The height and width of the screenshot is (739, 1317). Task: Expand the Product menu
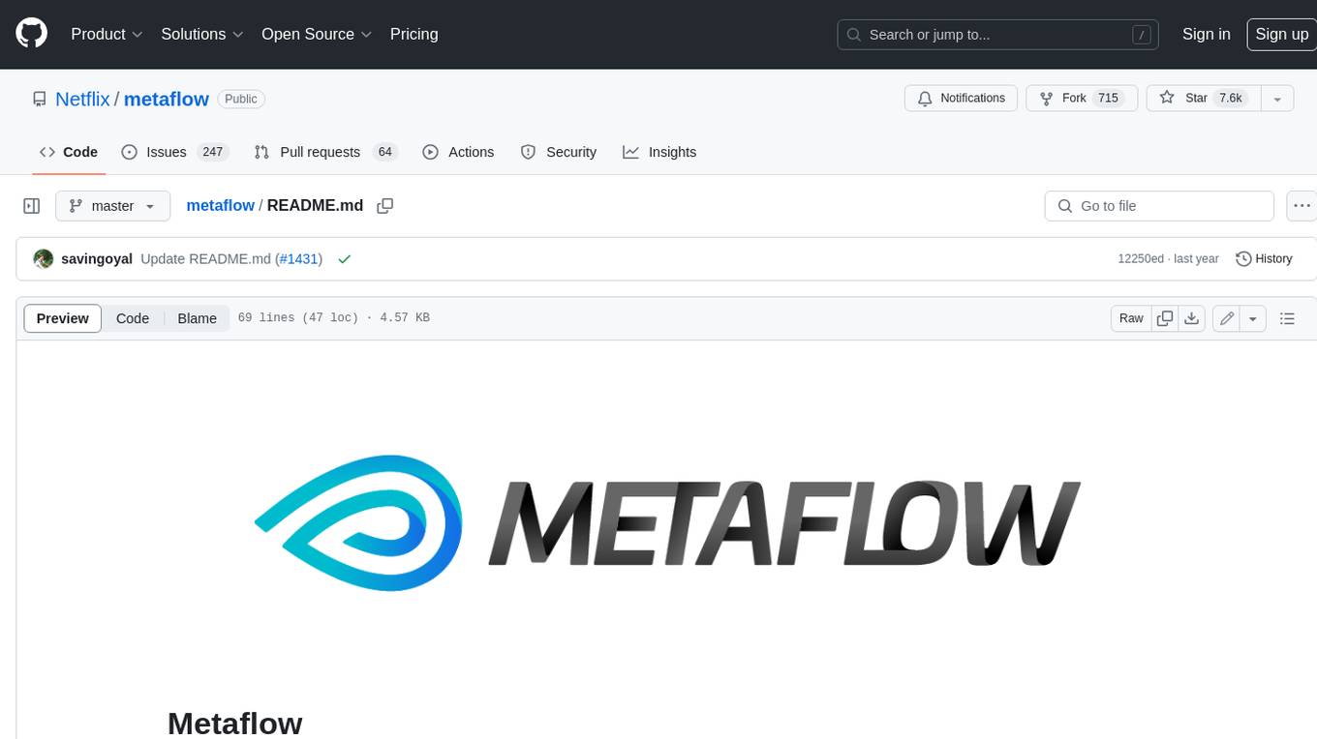click(x=107, y=34)
